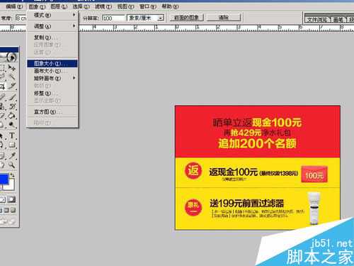Expand the 旋转画布 (Rotate Canvas) submenu
The image size is (354, 266).
point(52,78)
